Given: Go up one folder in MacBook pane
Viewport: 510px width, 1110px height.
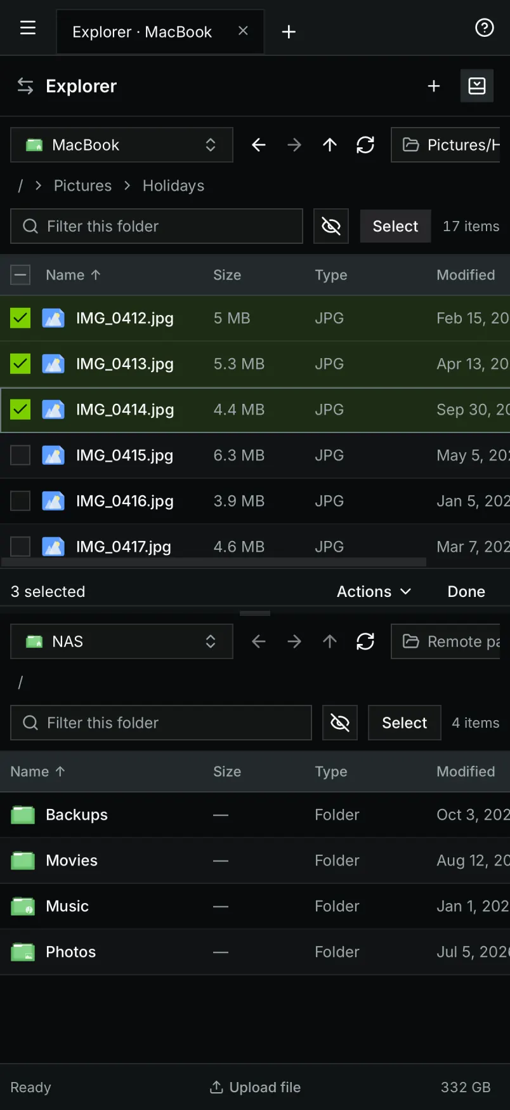Looking at the screenshot, I should (x=330, y=145).
